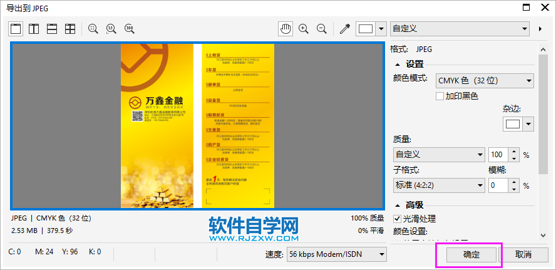Close the 导出到 JPEG dialog
The width and height of the screenshot is (556, 270).
point(545,8)
